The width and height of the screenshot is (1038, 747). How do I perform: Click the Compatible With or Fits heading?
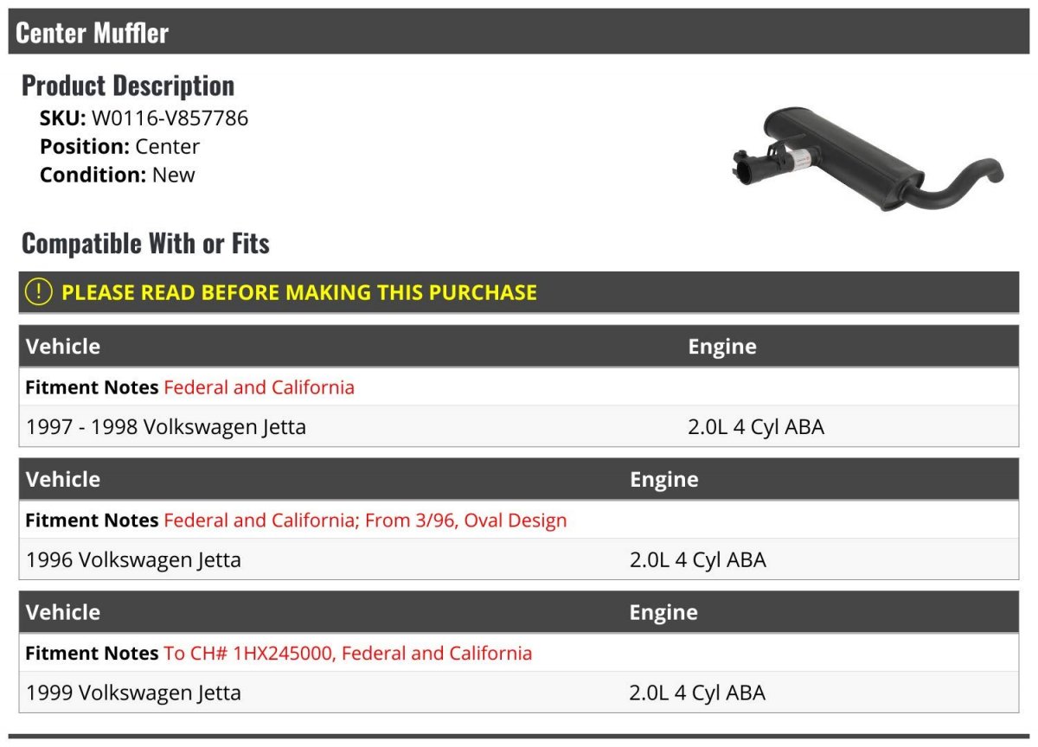click(x=145, y=244)
